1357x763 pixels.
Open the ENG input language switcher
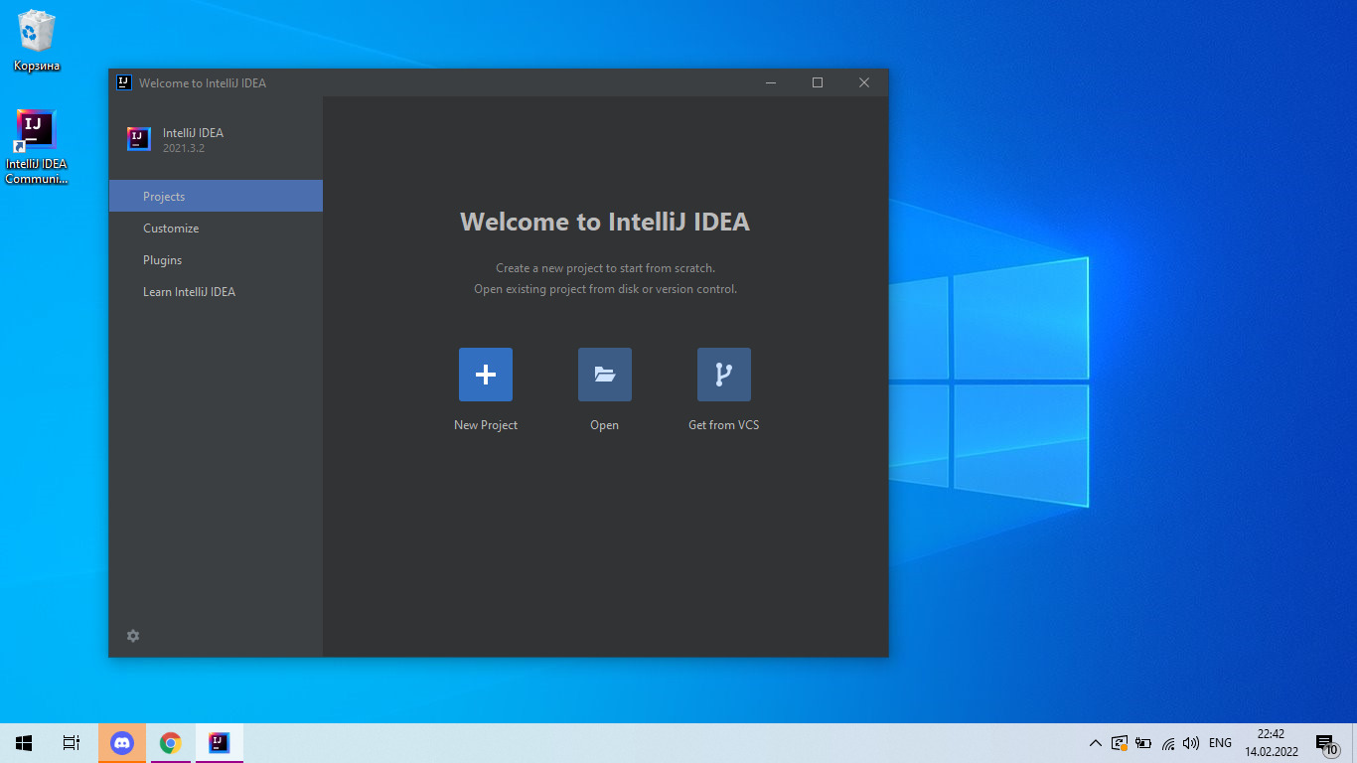(1220, 743)
